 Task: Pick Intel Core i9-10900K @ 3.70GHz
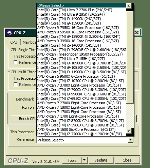tap(81, 63)
